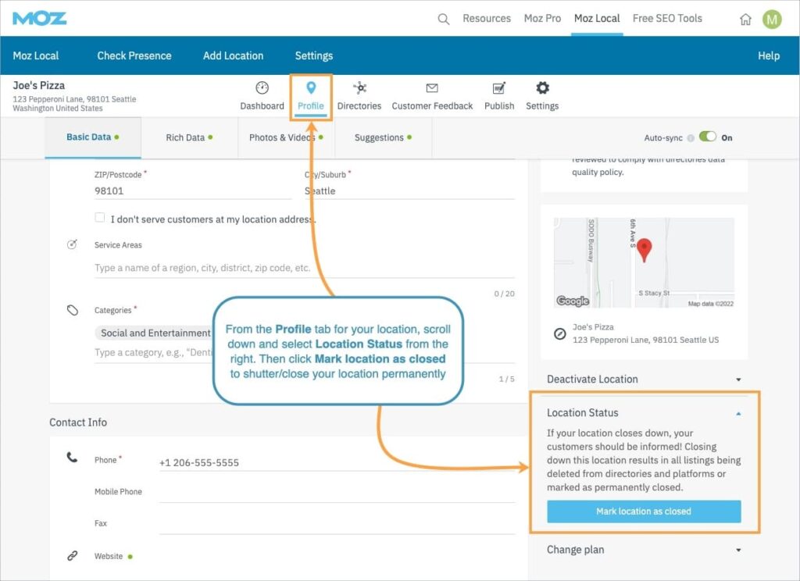Click the Fax field
The width and height of the screenshot is (800, 581).
click(x=337, y=524)
